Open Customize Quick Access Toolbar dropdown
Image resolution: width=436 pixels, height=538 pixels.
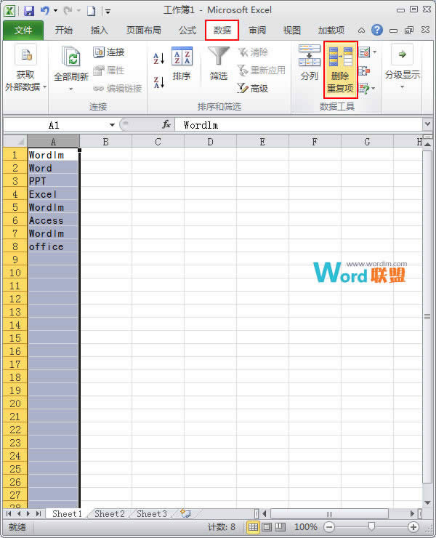(x=108, y=12)
